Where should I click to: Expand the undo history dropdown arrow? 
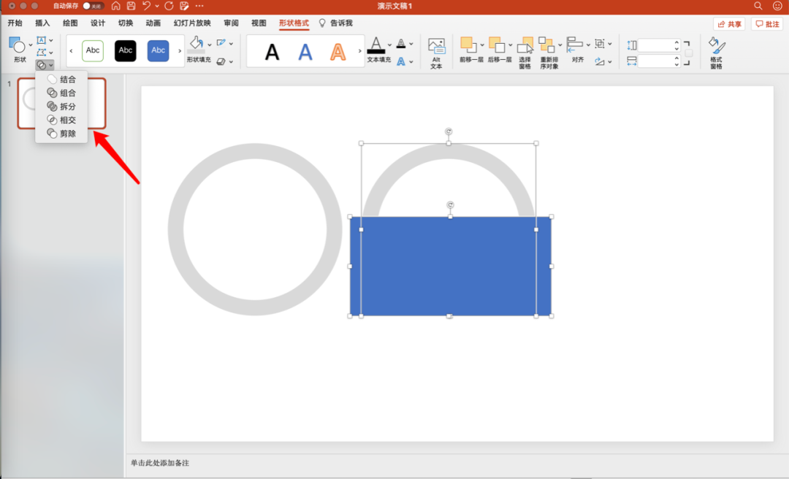(157, 6)
